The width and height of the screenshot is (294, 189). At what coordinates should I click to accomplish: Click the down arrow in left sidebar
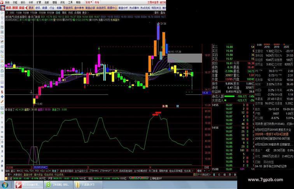click(2, 23)
